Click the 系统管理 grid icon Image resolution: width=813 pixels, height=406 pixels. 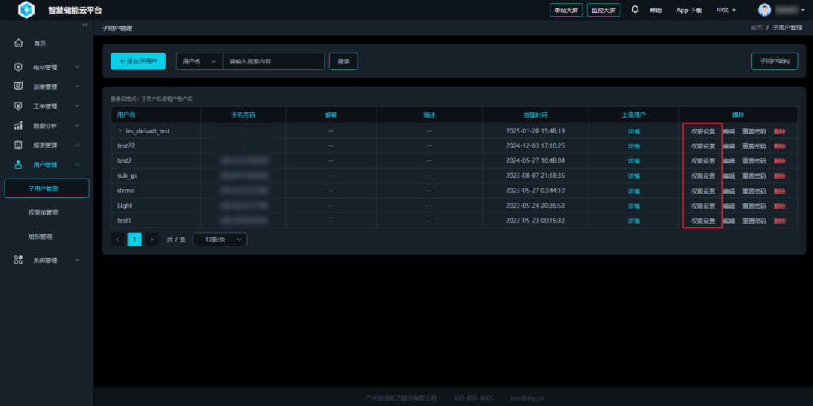coord(19,260)
